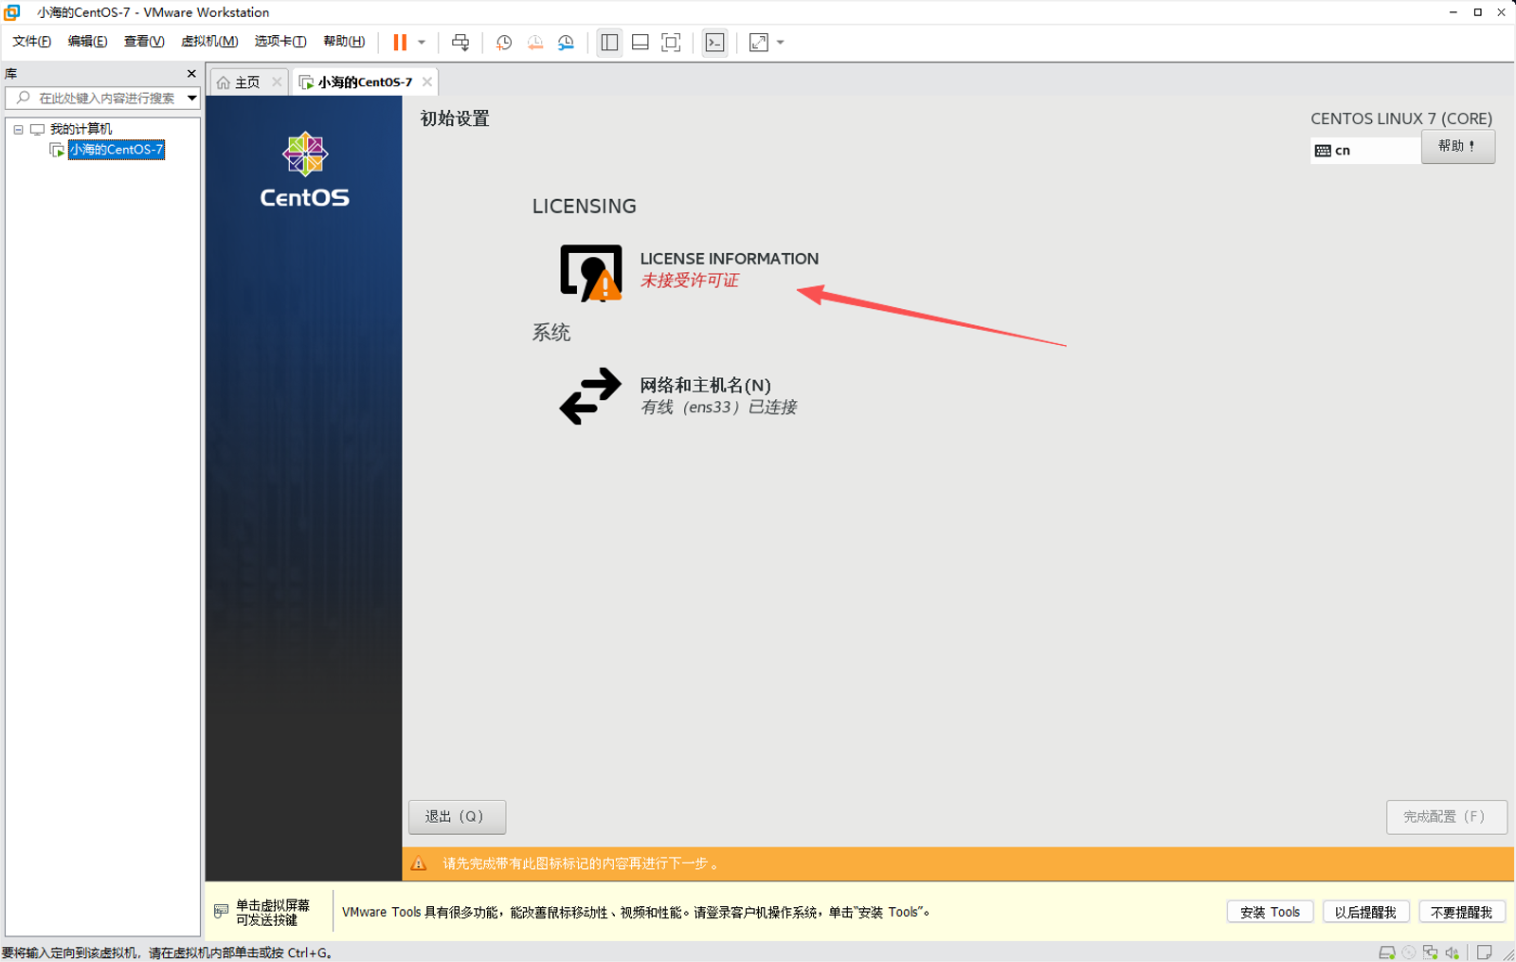Click the 未接受许可证 status text

[x=689, y=281]
